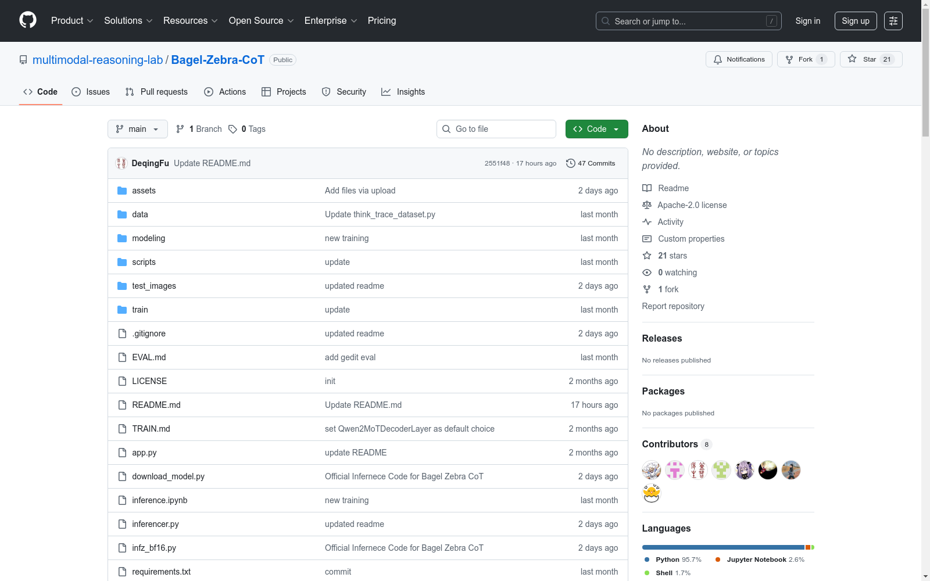Screen dimensions: 930x581
Task: Open the Open Source dropdown
Action: coord(262,21)
